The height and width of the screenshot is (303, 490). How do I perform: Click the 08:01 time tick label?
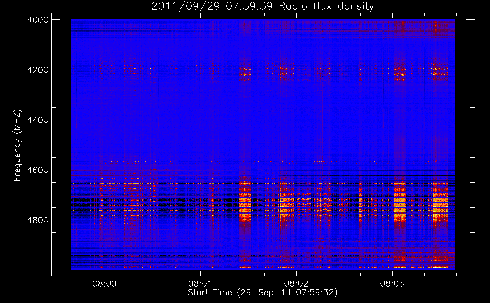tap(200, 284)
